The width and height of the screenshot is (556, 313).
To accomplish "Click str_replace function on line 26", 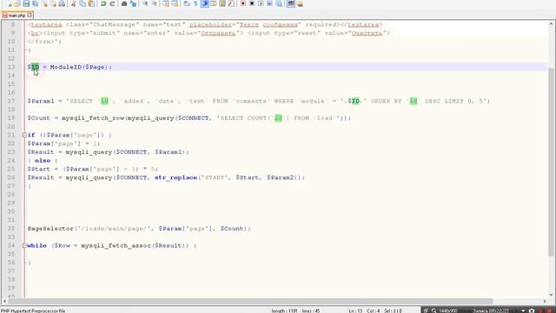I will [x=175, y=177].
